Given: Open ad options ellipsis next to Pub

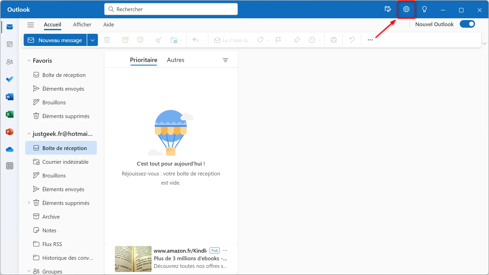Looking at the screenshot, I should point(225,250).
